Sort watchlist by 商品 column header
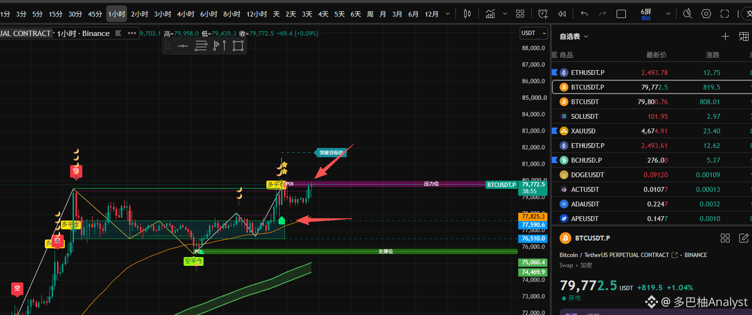Viewport: 752px width, 315px height. (566, 55)
